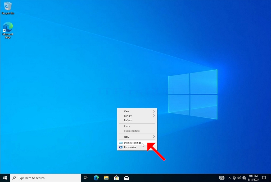Select the Recycle Bin desktop icon
The image size is (271, 182).
point(8,8)
